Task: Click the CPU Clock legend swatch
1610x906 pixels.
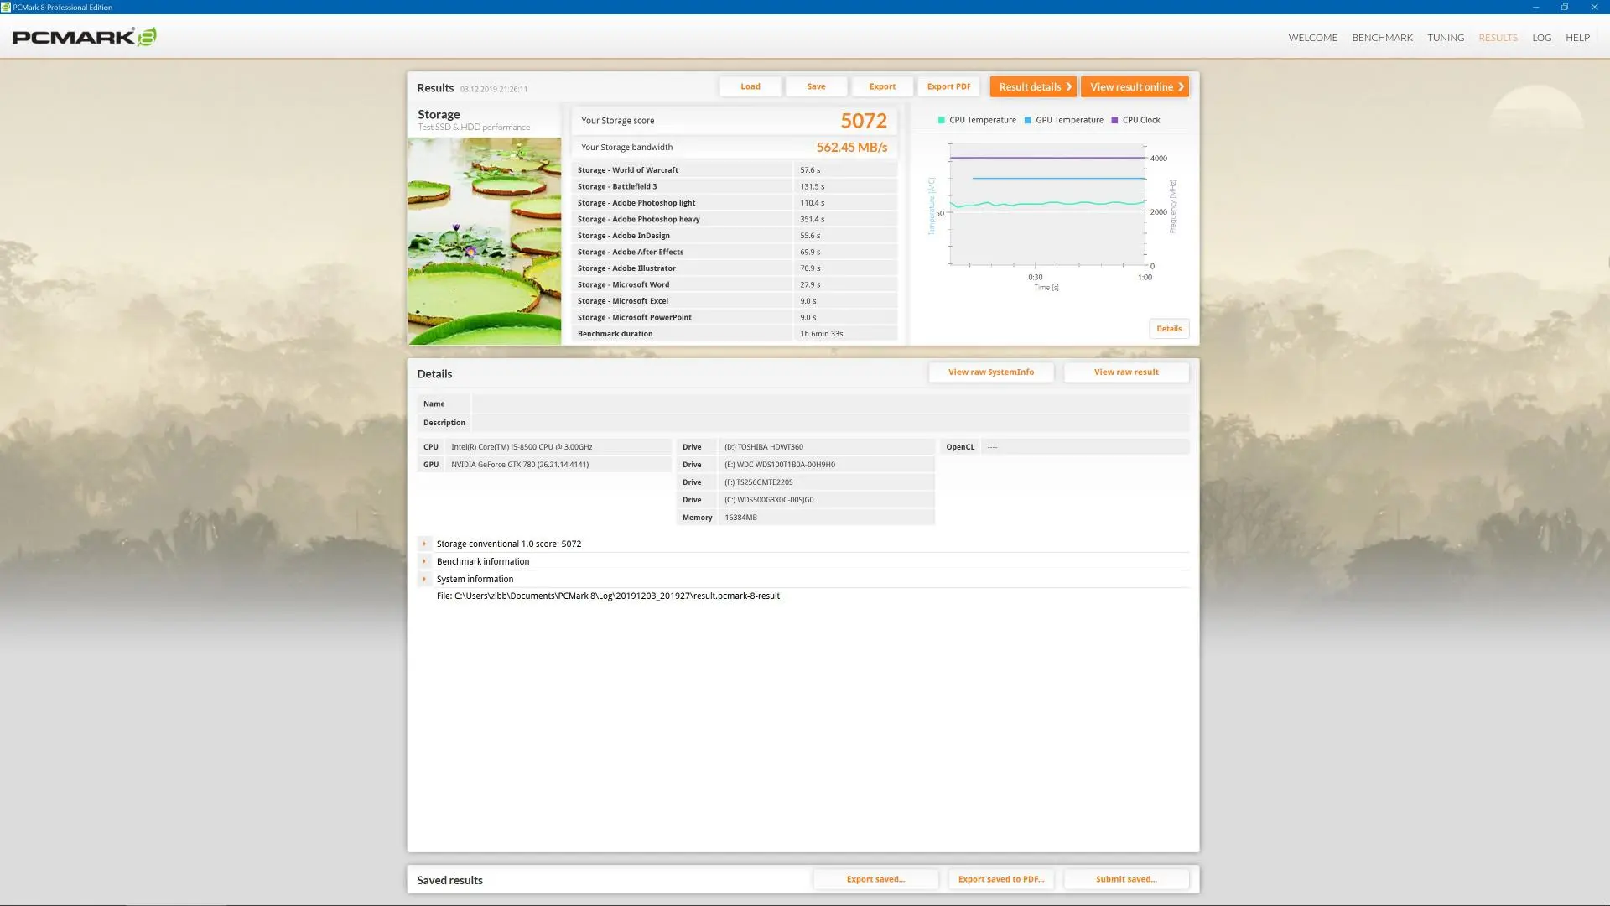Action: [1114, 120]
